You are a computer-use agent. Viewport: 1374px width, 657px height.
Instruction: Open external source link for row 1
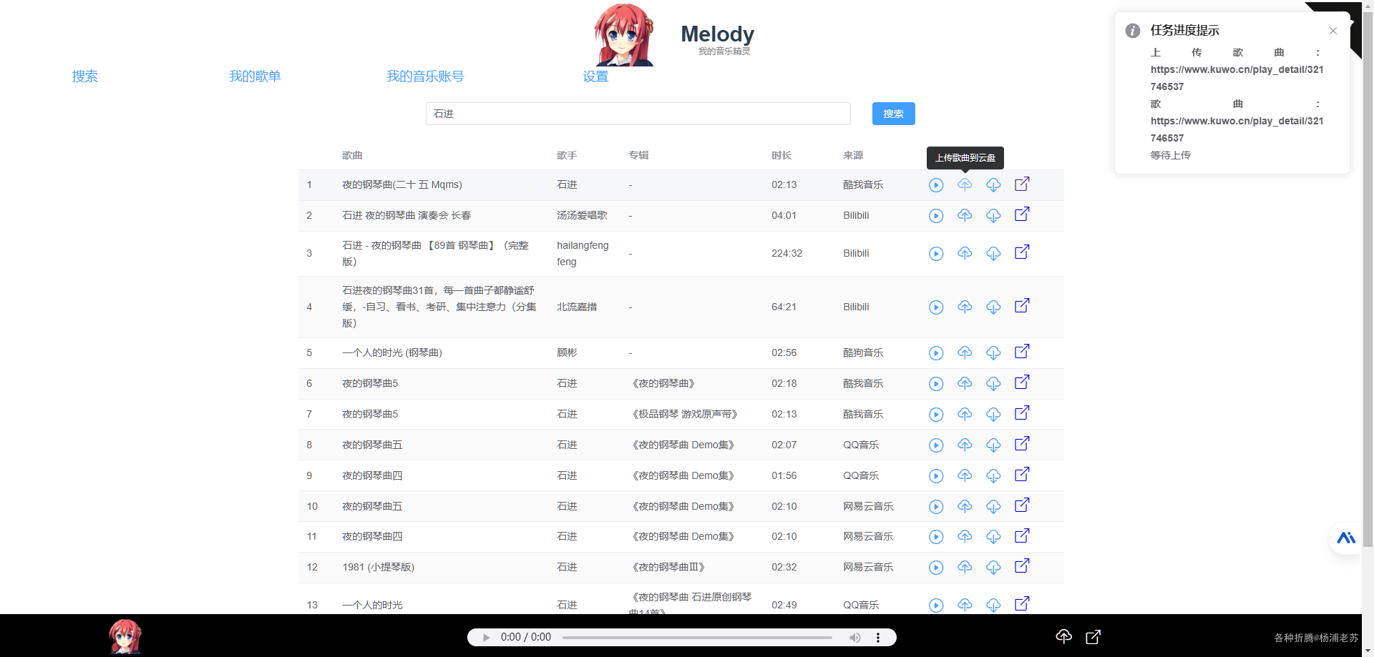[1022, 184]
